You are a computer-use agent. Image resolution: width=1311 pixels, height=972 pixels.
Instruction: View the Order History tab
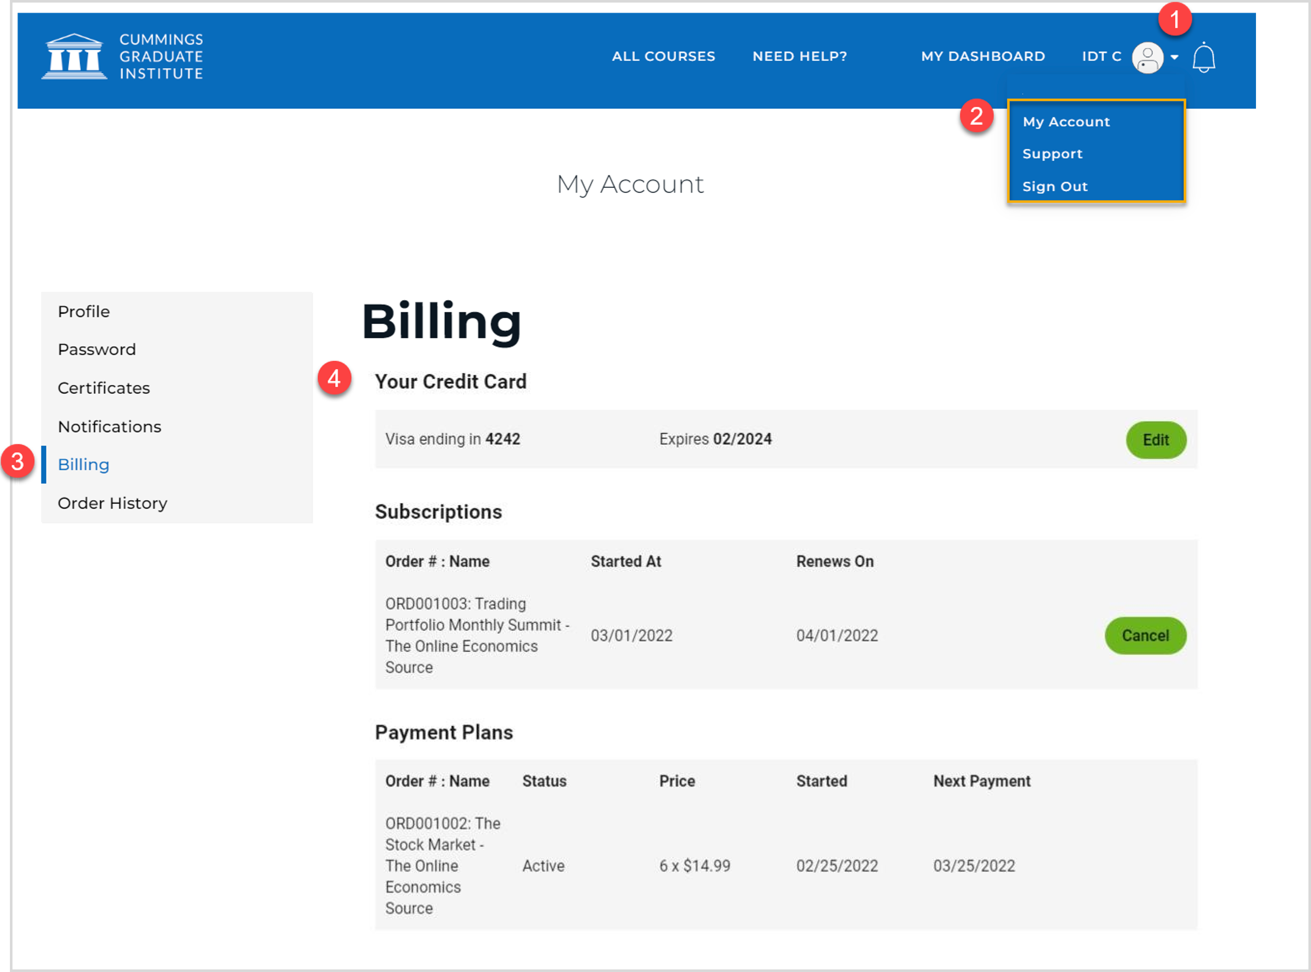[113, 503]
